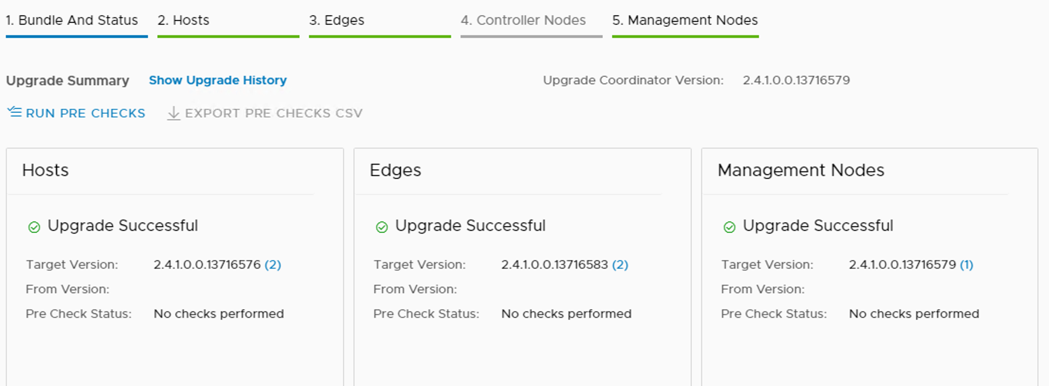Click the Run Pre Checks list icon

15,113
